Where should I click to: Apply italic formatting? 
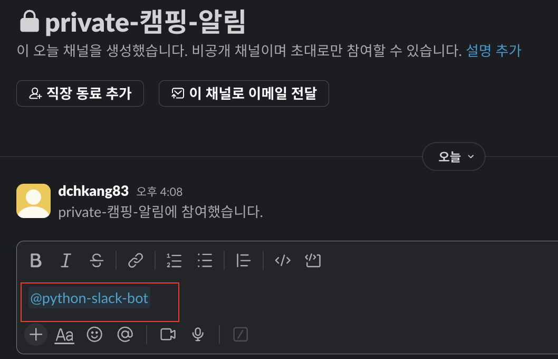tap(65, 260)
